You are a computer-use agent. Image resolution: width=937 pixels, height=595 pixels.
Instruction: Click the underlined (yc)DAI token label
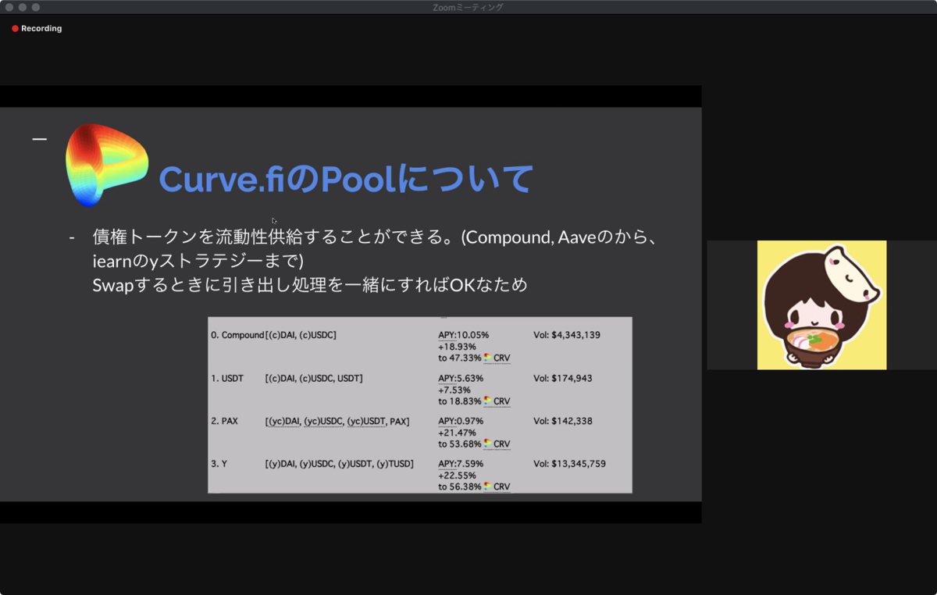click(283, 421)
